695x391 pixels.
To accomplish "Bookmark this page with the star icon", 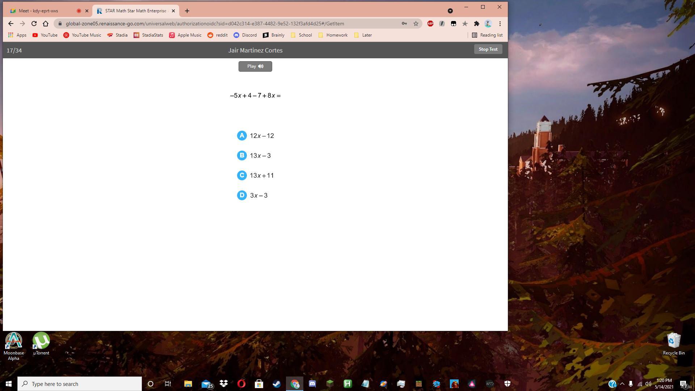I will click(416, 24).
